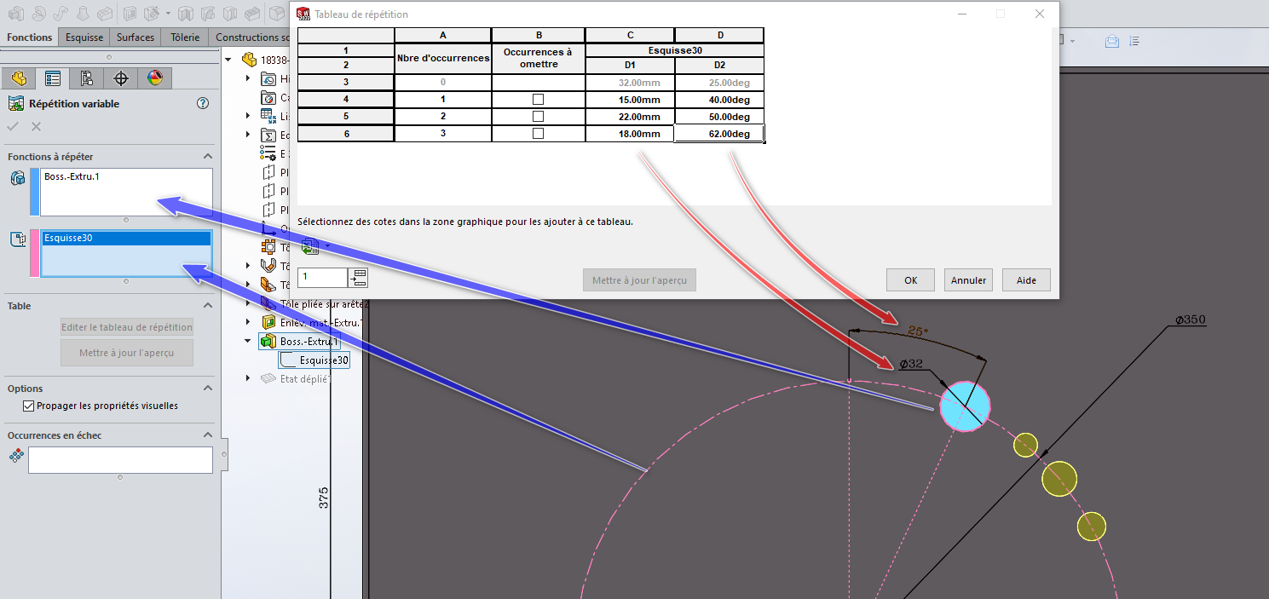Screen dimensions: 1269x599
Task: Open the ConfigurationManager tab icon
Action: [x=87, y=78]
